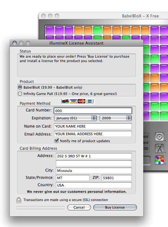Open the expiration month dropdown
This screenshot has width=168, height=227.
click(x=75, y=118)
